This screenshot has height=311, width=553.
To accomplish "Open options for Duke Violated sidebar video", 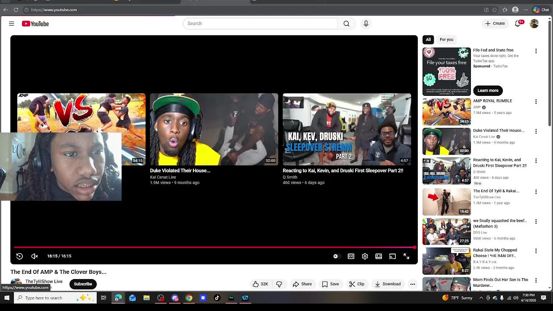I will click(x=536, y=131).
